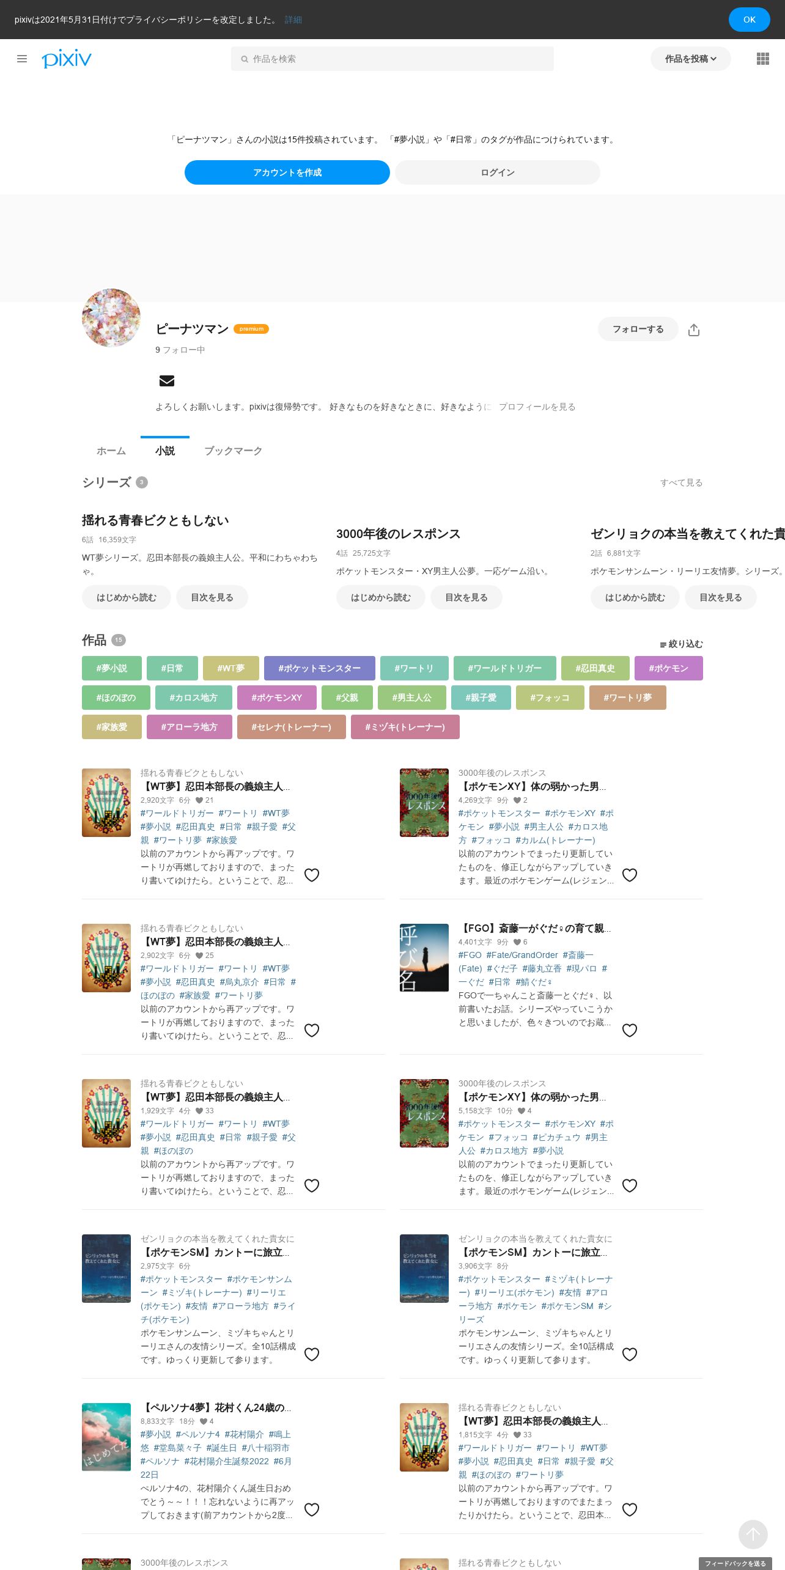Viewport: 785px width, 1570px height.
Task: Select the 小説 tab
Action: [x=165, y=451]
